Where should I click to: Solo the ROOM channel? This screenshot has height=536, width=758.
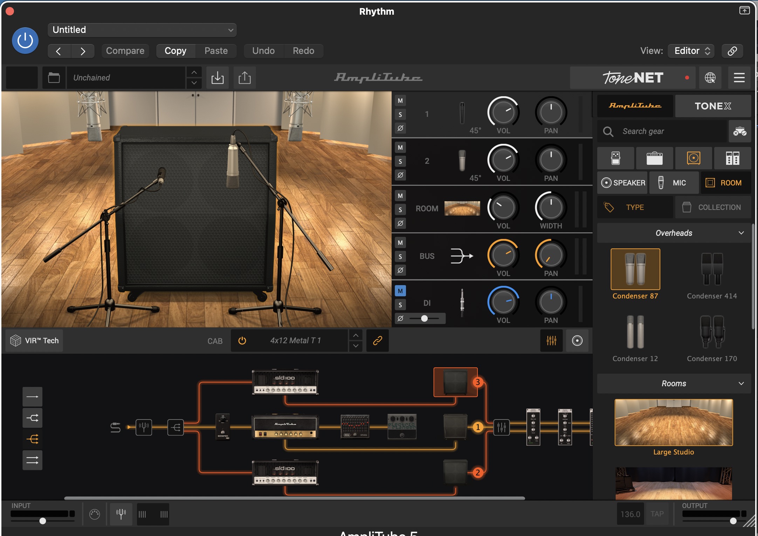pos(400,210)
